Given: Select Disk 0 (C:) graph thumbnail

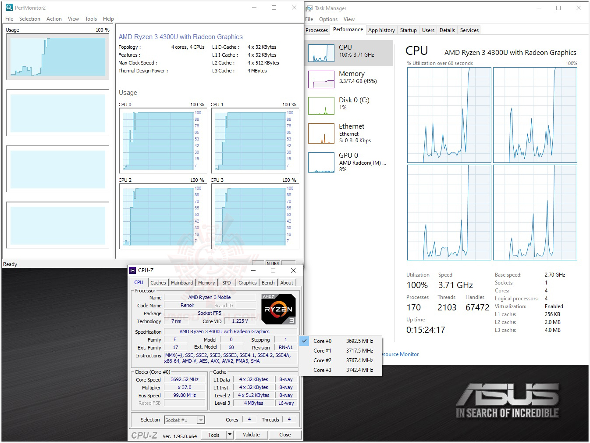Looking at the screenshot, I should pos(321,106).
